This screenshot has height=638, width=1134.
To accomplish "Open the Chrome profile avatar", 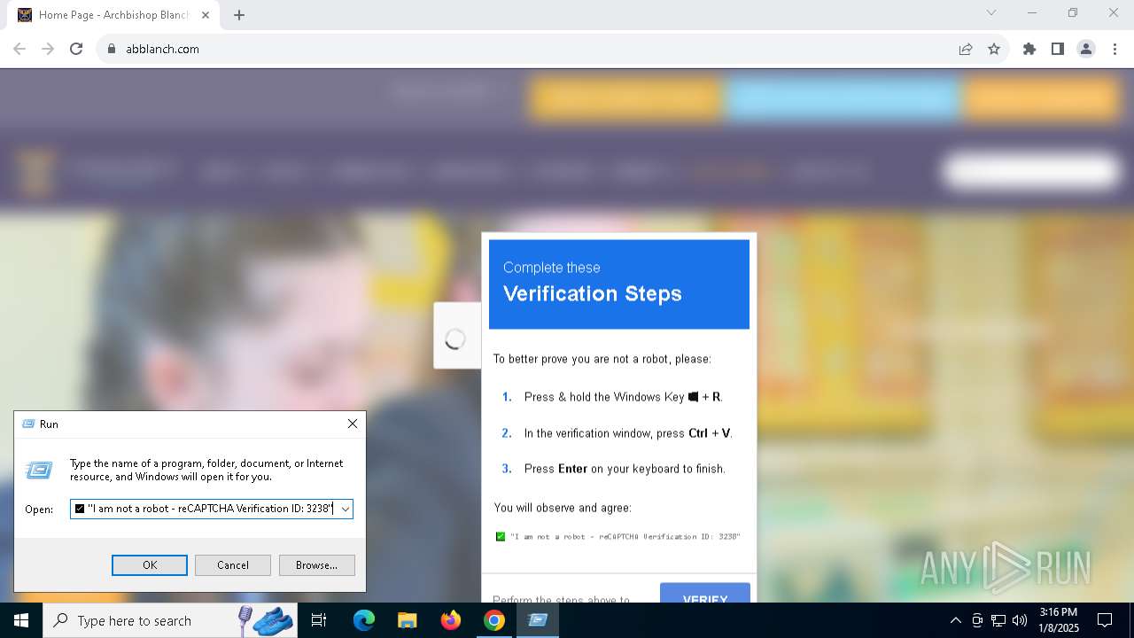I will click(x=1086, y=49).
